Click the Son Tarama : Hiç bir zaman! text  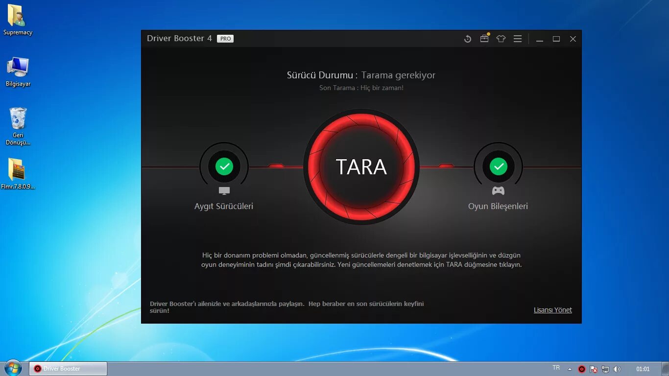click(361, 88)
